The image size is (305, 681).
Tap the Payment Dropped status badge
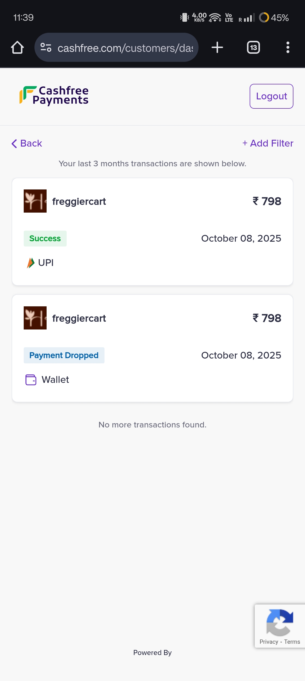(64, 355)
